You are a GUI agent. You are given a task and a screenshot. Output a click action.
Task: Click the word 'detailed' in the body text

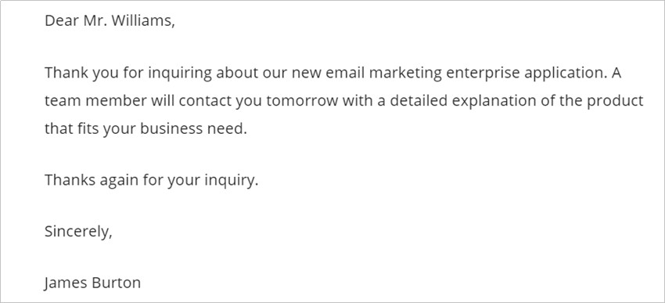[419, 101]
